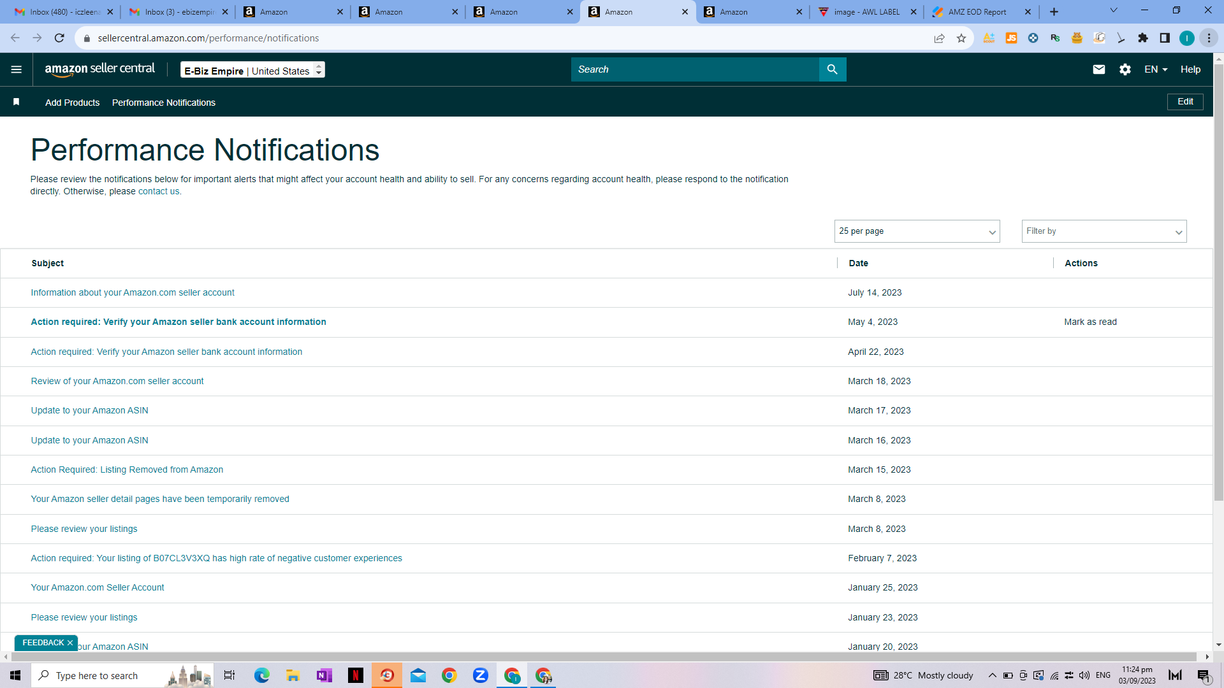This screenshot has width=1224, height=688.
Task: Open the Filter by dropdown
Action: tap(1104, 231)
